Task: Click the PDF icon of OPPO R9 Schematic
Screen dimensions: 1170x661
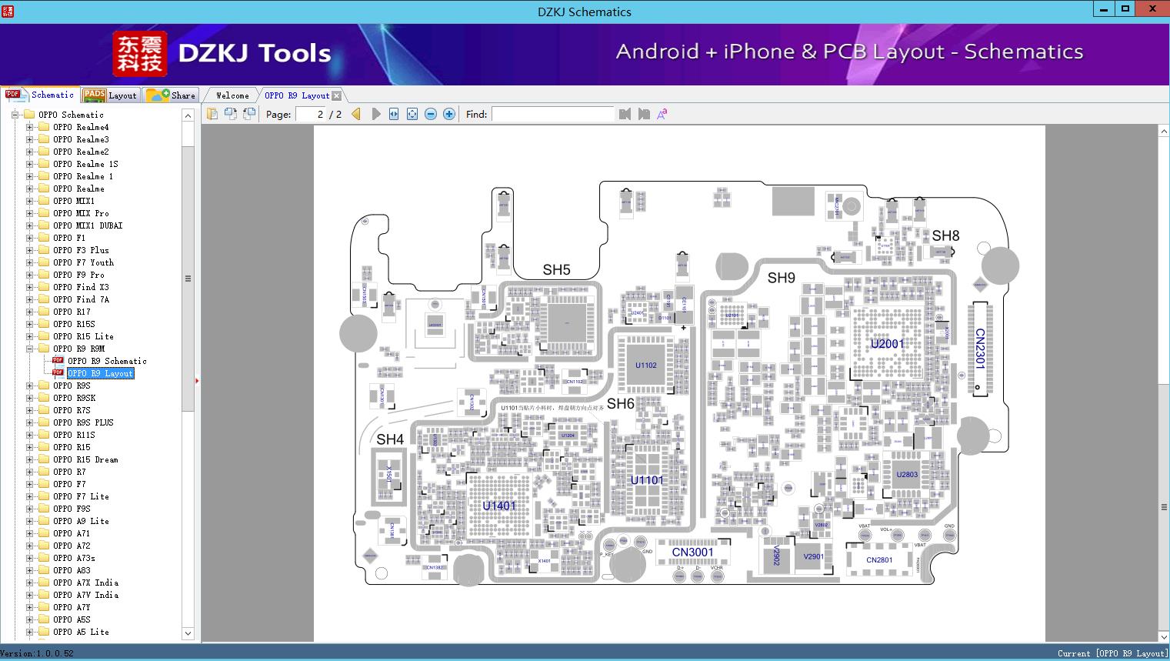Action: [58, 360]
